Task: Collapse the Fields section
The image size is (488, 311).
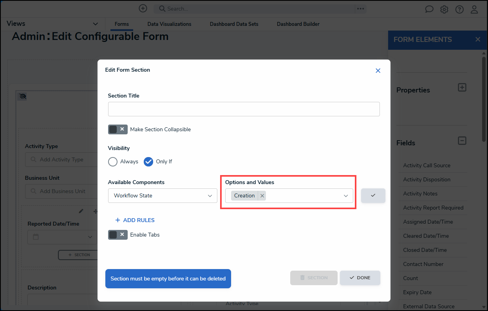Action: [x=462, y=141]
